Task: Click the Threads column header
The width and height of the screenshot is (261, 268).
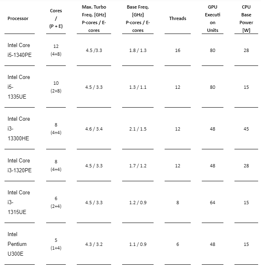Action: pyautogui.click(x=177, y=18)
